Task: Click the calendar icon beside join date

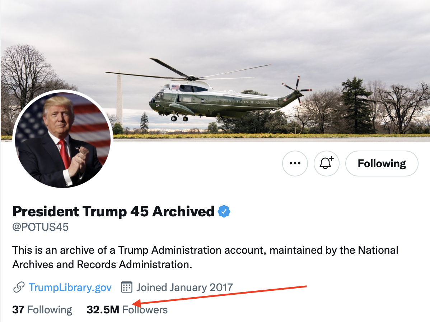Action: click(x=127, y=287)
